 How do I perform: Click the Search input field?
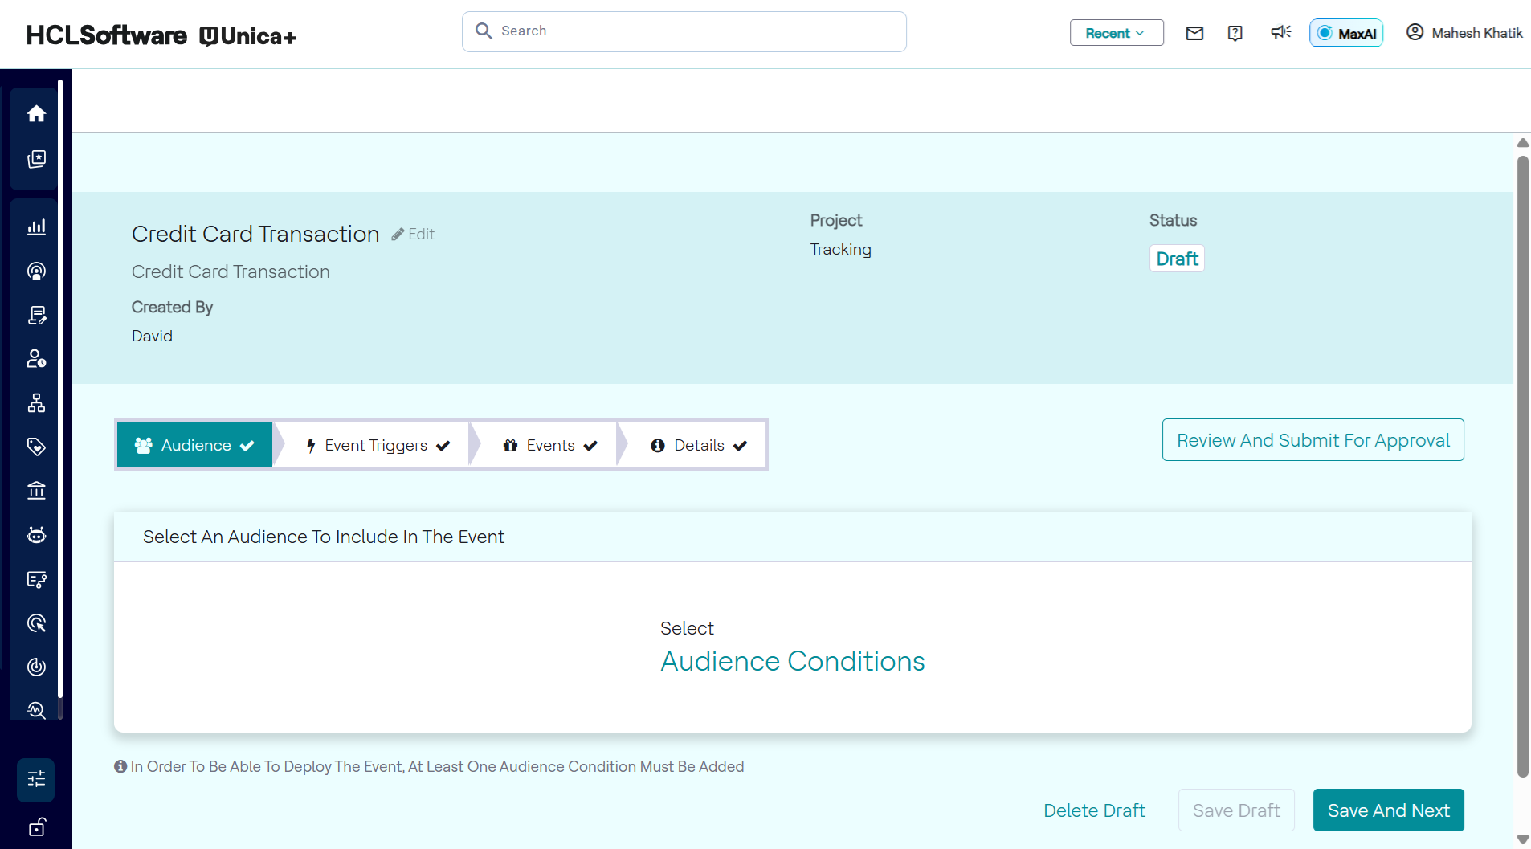click(x=684, y=31)
